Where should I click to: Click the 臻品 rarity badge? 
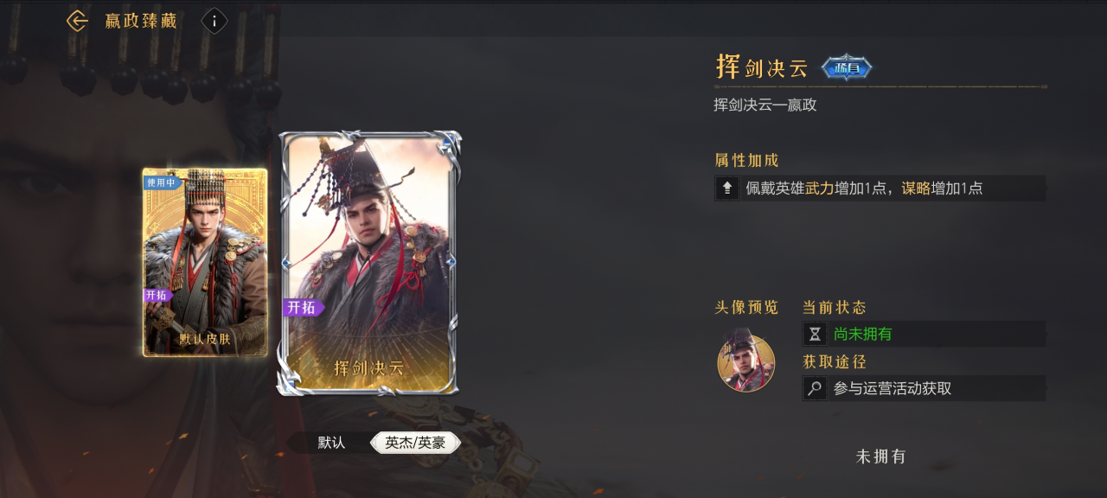pos(847,67)
